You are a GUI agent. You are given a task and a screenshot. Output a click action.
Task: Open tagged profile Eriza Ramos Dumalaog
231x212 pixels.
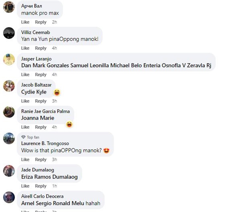coord(49,177)
